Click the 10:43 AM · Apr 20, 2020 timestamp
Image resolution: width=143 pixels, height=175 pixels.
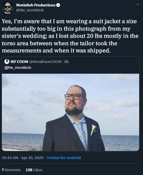pyautogui.click(x=23, y=158)
